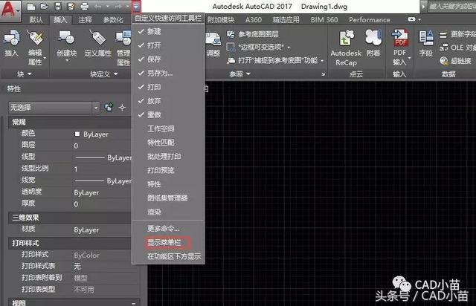This screenshot has height=306, width=476.
Task: Select 在功能区下方显示 in the menu
Action: pos(168,256)
